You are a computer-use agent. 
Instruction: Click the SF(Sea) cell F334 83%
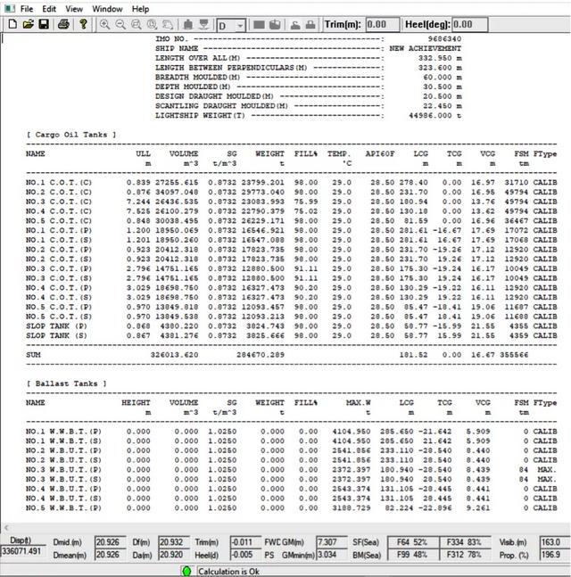tap(465, 542)
